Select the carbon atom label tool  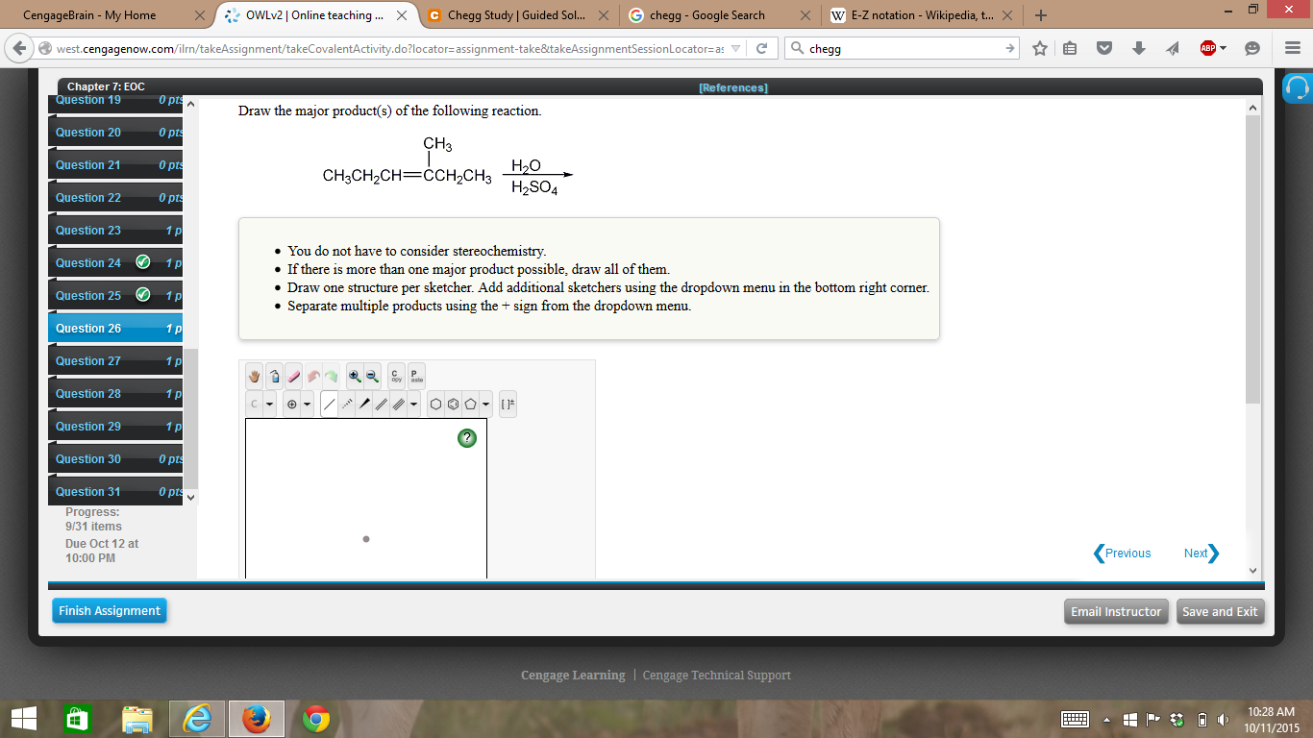254,405
